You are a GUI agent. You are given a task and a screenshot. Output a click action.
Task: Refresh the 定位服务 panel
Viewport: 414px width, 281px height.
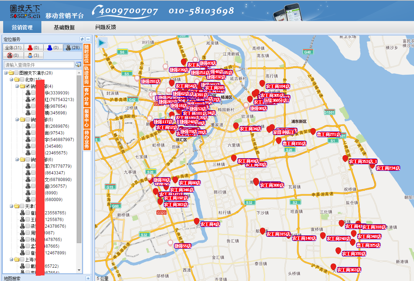[x=82, y=39]
